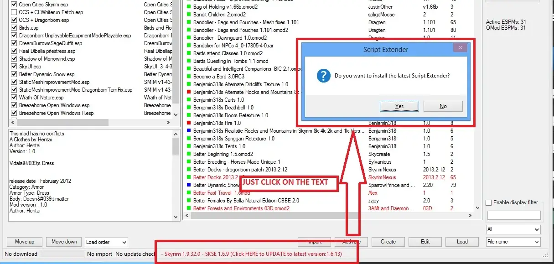The width and height of the screenshot is (554, 264).
Task: Click green square beside Bag of Holding mod
Action: (x=189, y=7)
